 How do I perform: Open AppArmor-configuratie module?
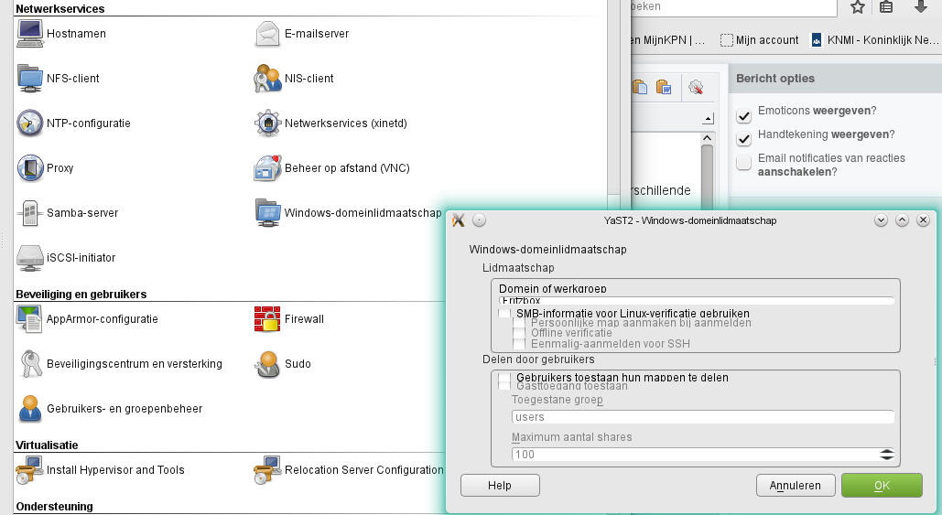pyautogui.click(x=87, y=318)
